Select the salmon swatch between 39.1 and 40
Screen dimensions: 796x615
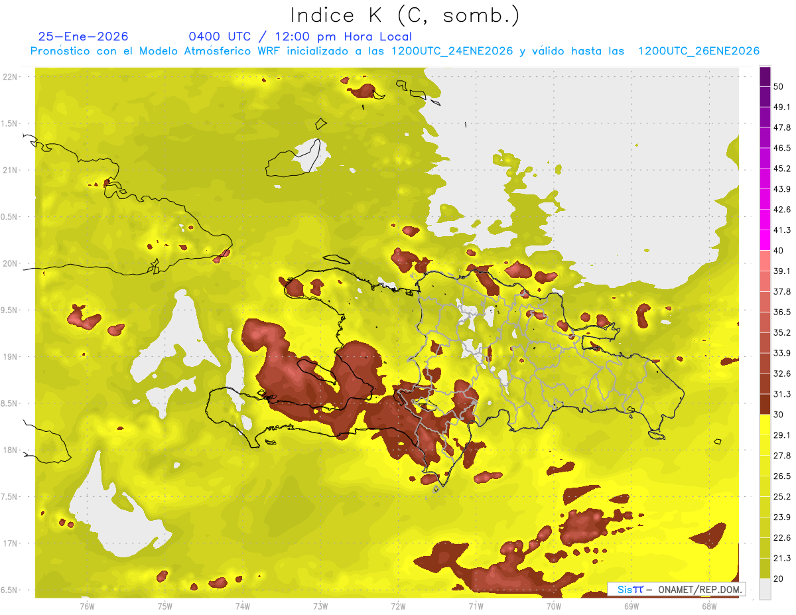[x=765, y=261]
